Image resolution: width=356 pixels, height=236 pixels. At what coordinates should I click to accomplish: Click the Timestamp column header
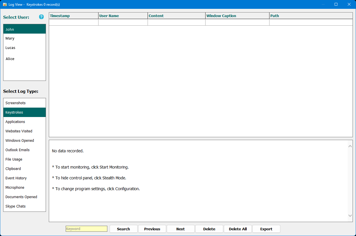74,16
